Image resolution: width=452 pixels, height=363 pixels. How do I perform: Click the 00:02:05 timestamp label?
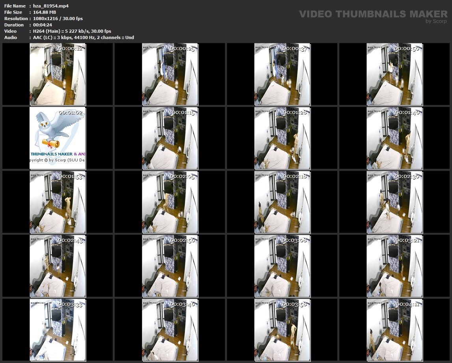(182, 176)
